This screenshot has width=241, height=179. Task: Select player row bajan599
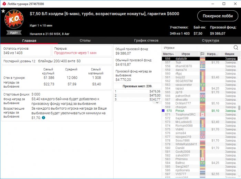pyautogui.click(x=200, y=118)
